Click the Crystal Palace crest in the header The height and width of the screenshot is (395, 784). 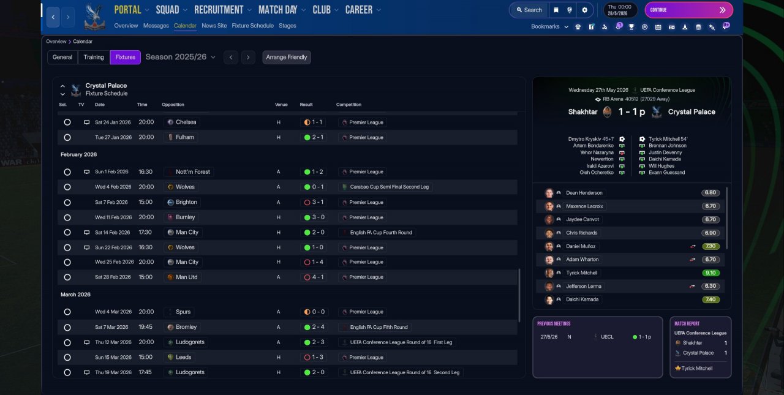(94, 17)
